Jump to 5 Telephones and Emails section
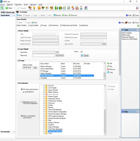The height and width of the screenshot is (141, 140). 69,25
